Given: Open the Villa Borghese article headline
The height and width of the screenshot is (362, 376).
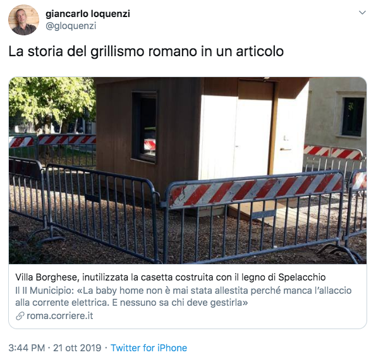Looking at the screenshot, I should (x=170, y=277).
